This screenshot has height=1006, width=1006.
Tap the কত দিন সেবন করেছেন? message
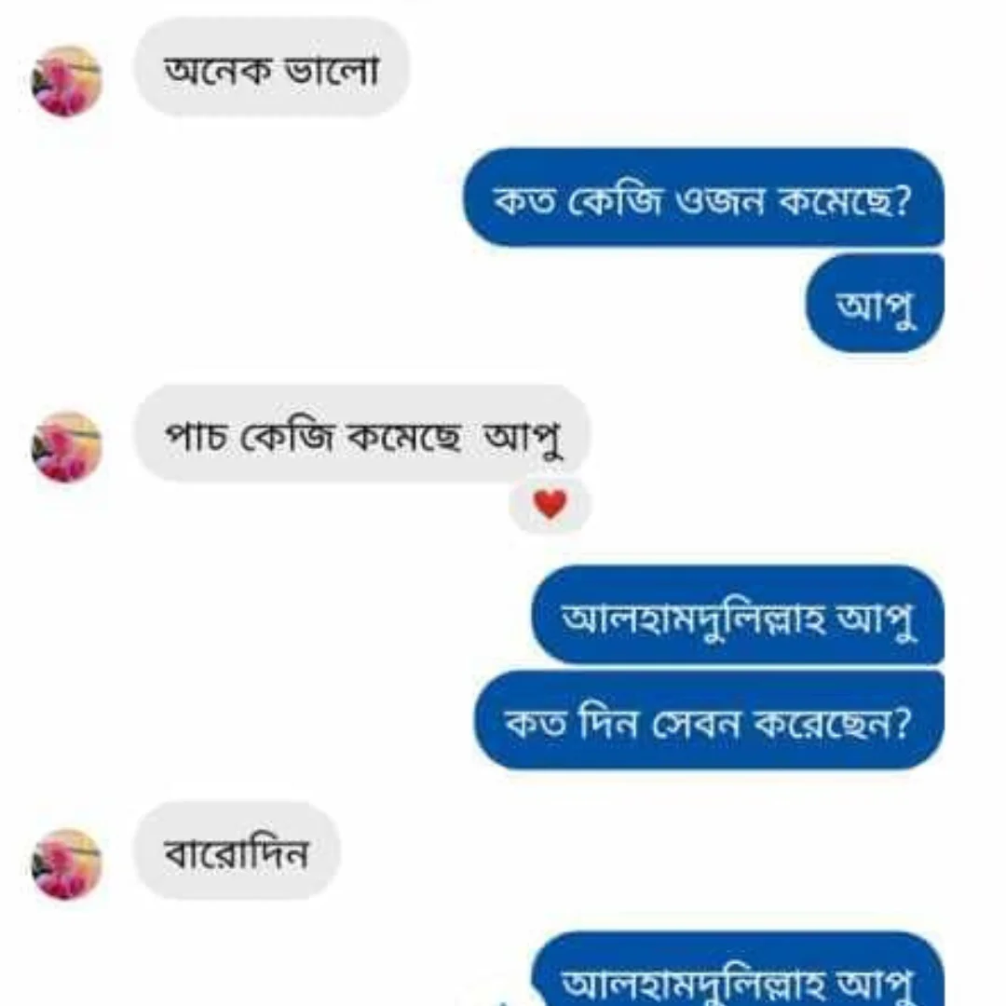709,720
